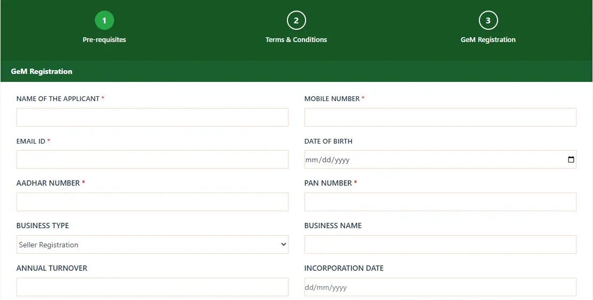This screenshot has height=300, width=593.
Task: Focus the Mobile Number field
Action: coord(440,118)
